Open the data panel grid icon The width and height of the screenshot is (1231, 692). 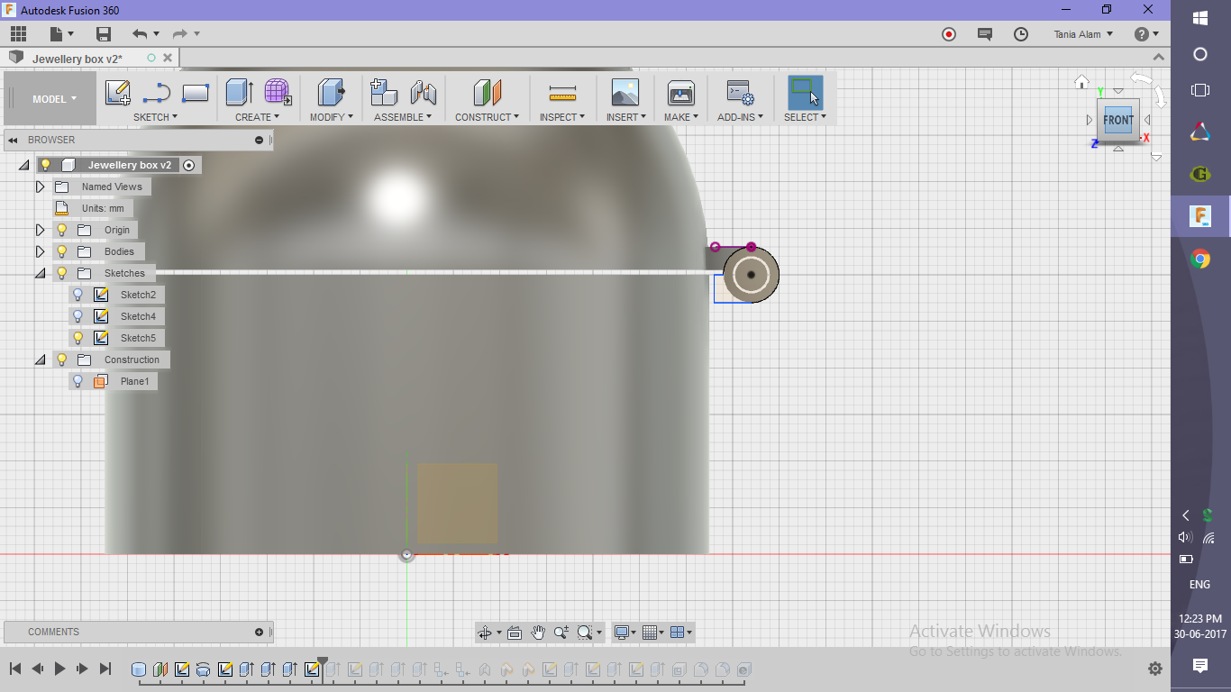pos(18,34)
